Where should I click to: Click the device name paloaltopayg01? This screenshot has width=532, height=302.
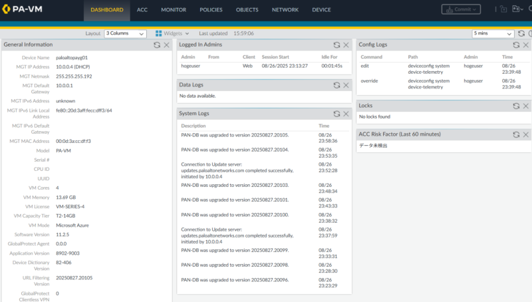pyautogui.click(x=72, y=58)
